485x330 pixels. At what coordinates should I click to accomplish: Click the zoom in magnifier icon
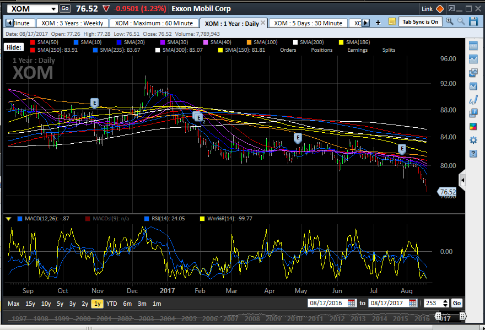click(449, 21)
